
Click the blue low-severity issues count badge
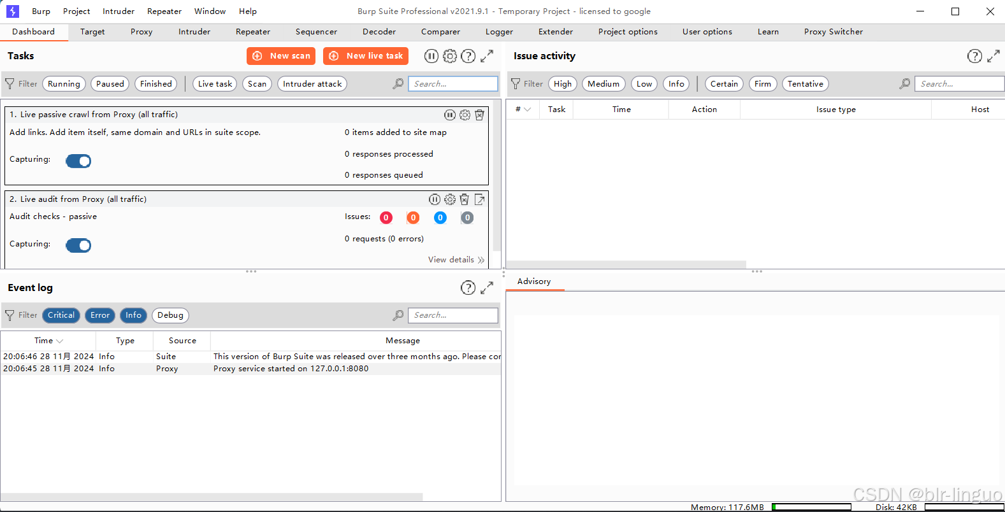click(440, 218)
